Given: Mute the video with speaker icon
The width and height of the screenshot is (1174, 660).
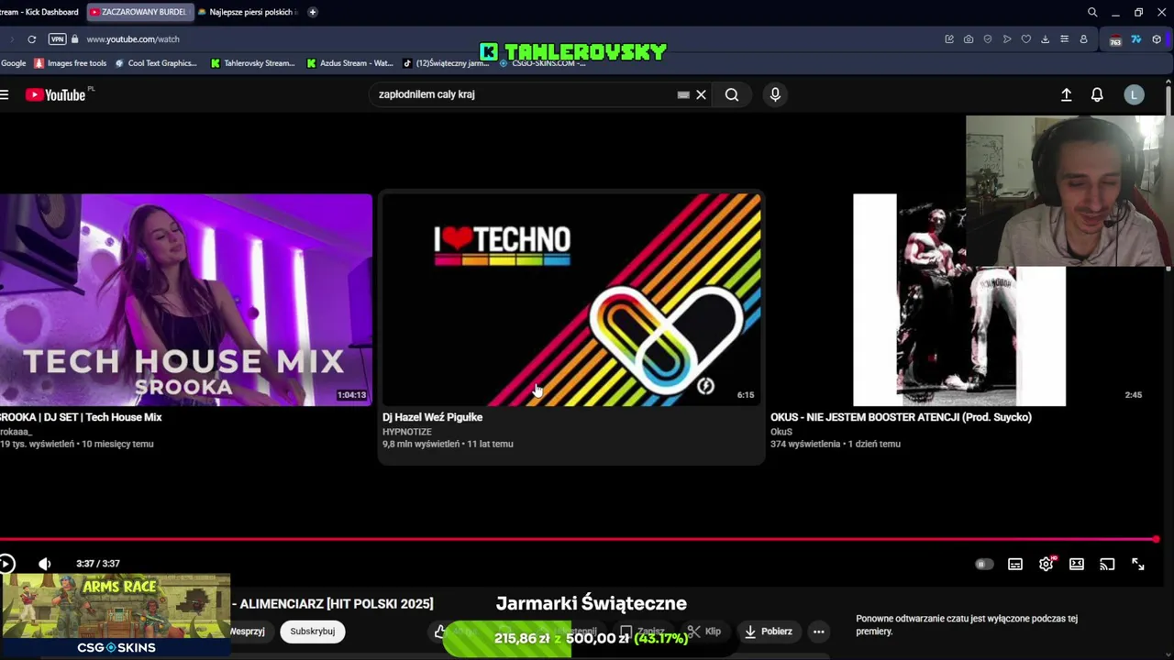Looking at the screenshot, I should [44, 564].
